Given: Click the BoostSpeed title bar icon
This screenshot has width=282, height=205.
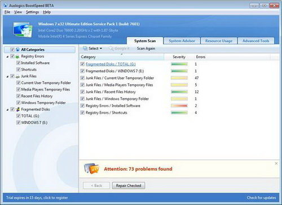Looking at the screenshot, I should pyautogui.click(x=6, y=6).
